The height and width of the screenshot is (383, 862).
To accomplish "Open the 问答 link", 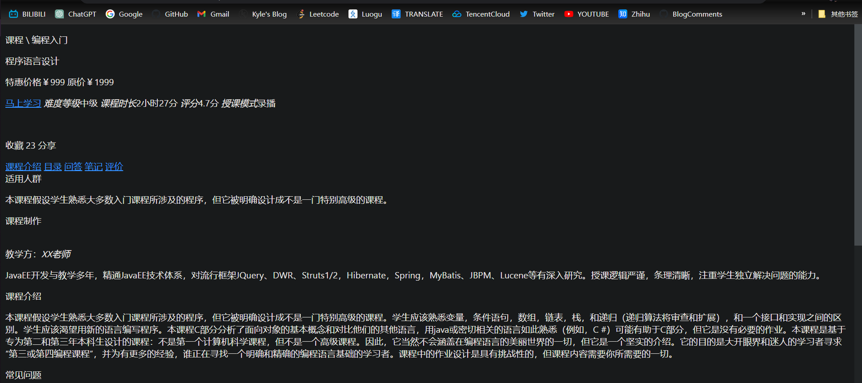I will coord(73,167).
